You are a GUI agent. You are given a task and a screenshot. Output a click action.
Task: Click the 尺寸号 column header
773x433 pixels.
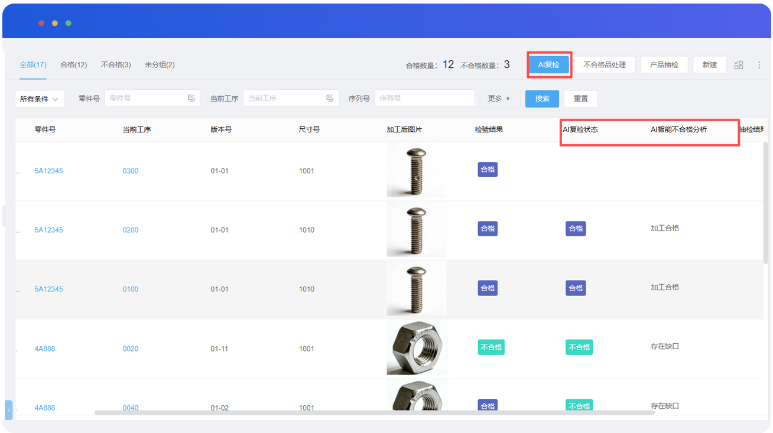pos(309,129)
